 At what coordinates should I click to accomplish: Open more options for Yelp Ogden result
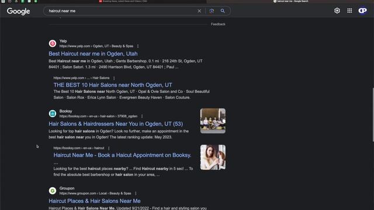[x=138, y=46]
